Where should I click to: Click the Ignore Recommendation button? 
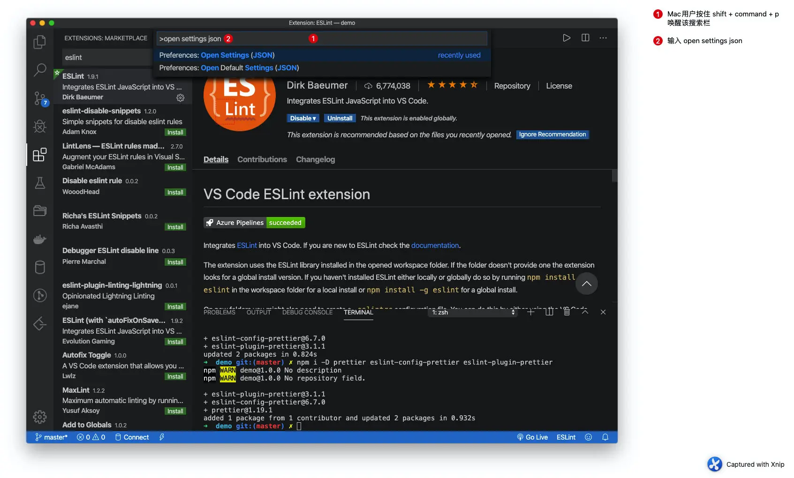(x=552, y=134)
